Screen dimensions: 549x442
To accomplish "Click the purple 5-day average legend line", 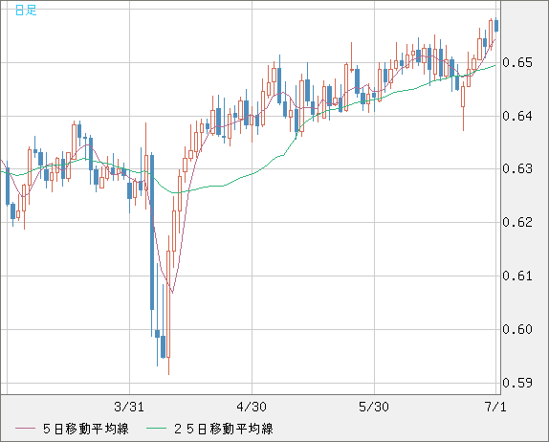I will click(x=25, y=429).
